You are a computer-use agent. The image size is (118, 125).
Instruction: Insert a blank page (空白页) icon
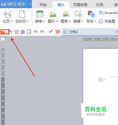pyautogui.click(x=22, y=14)
